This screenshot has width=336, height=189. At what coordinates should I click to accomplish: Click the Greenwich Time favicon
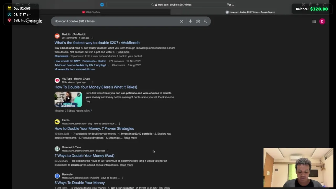(57, 149)
